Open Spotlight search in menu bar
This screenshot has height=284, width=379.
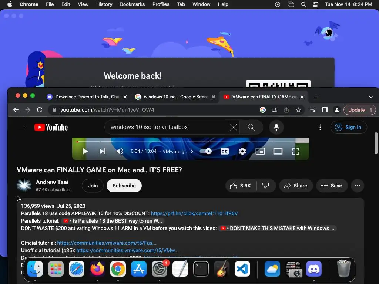coord(303,4)
